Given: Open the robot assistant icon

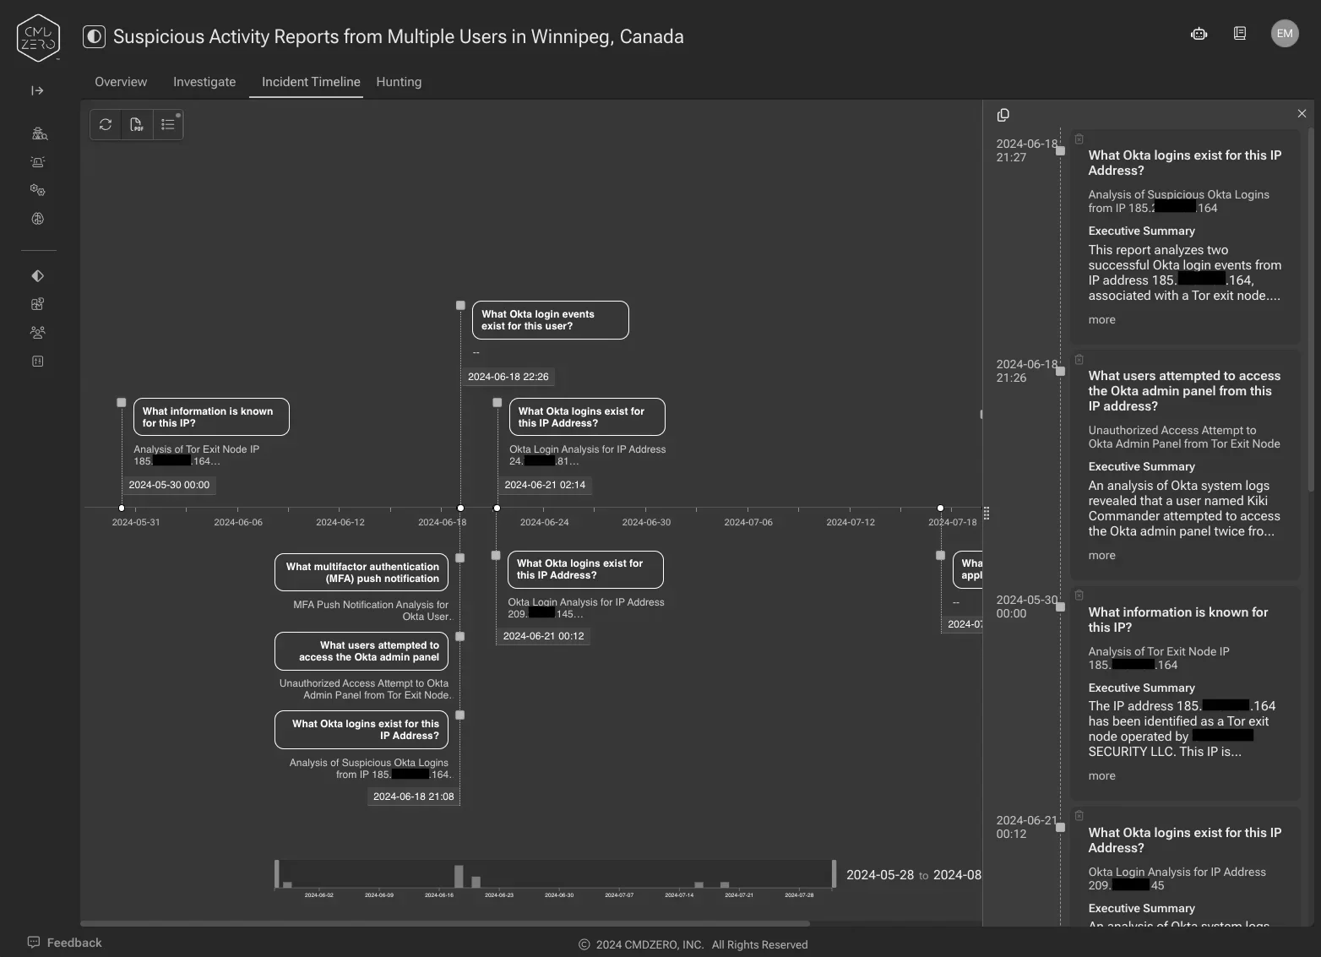Looking at the screenshot, I should pos(1199,34).
